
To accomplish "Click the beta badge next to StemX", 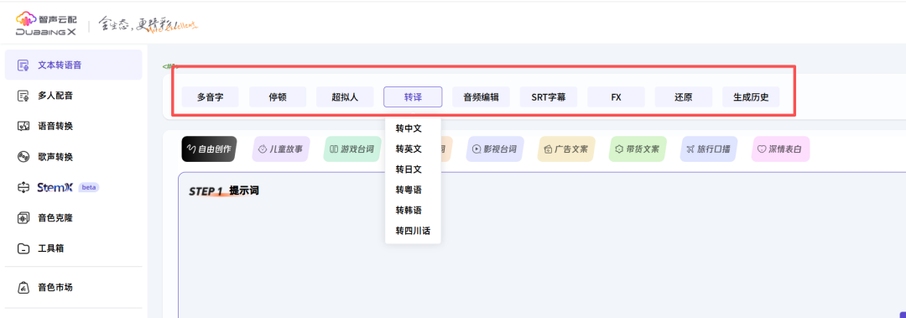I will (x=88, y=187).
